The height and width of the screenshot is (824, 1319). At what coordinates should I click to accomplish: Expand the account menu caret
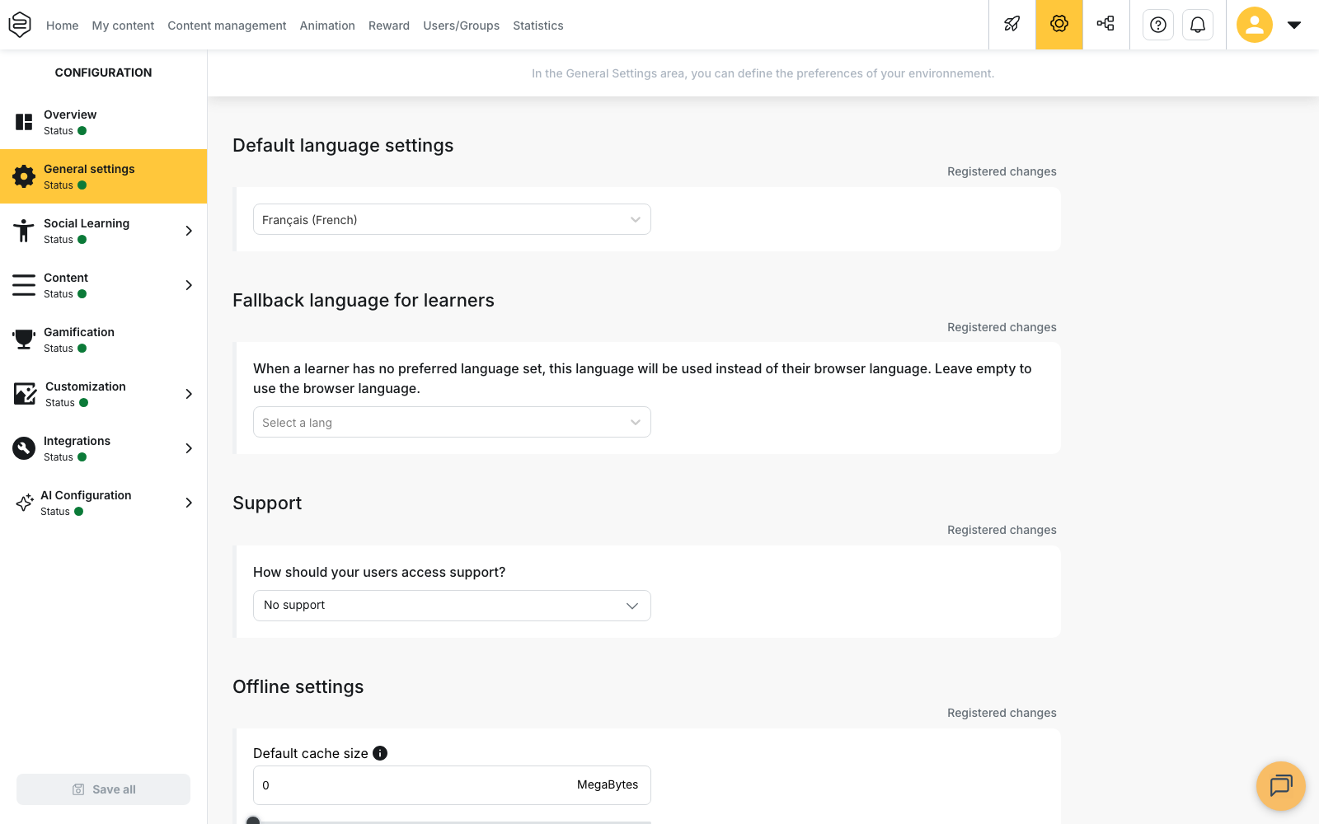(1294, 25)
